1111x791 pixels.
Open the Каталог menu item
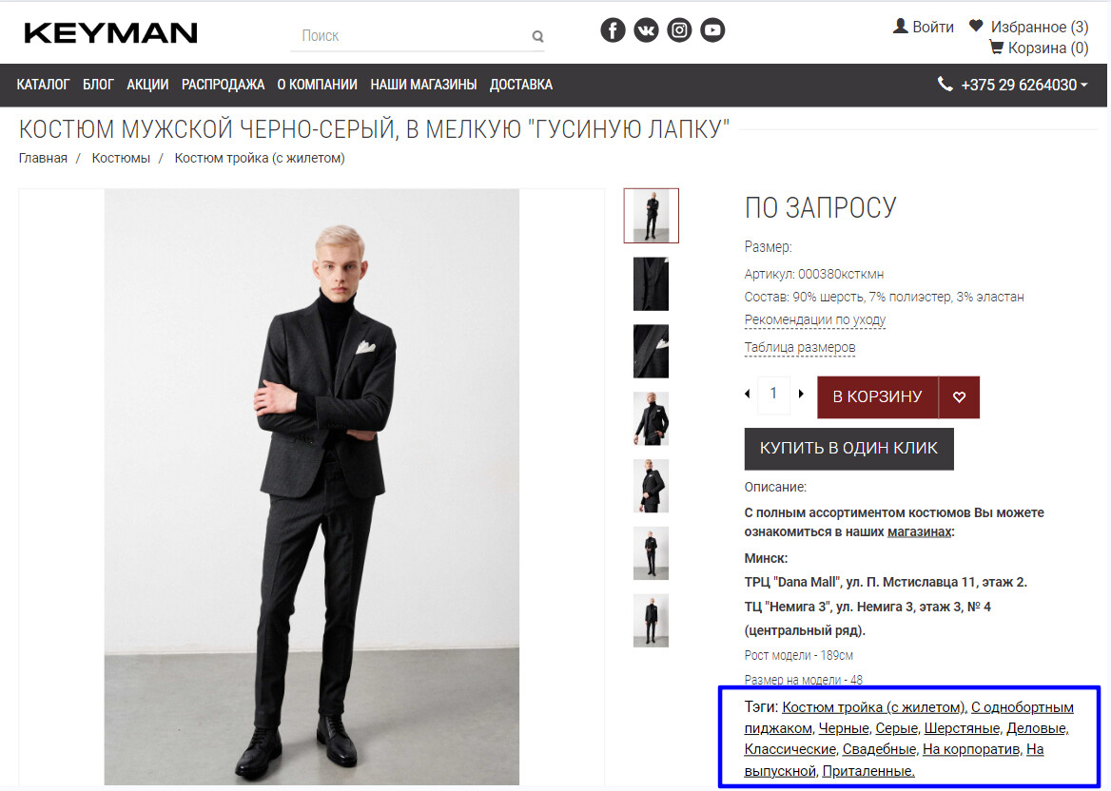[44, 85]
